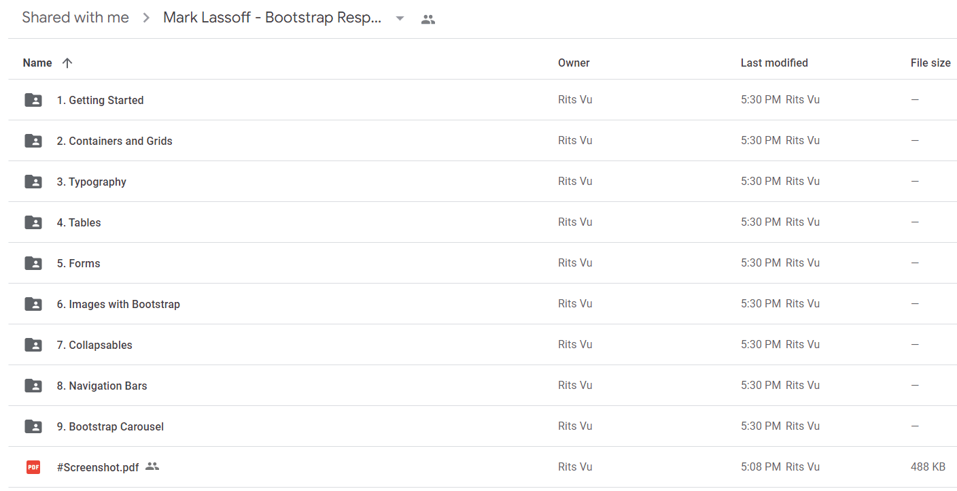
Task: Click the shared folder icon for 1. Getting Started
Action: 33,100
